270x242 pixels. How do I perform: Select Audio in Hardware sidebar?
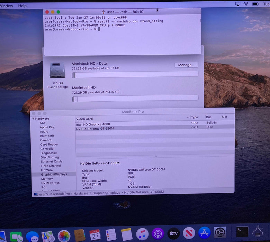coord(44,132)
